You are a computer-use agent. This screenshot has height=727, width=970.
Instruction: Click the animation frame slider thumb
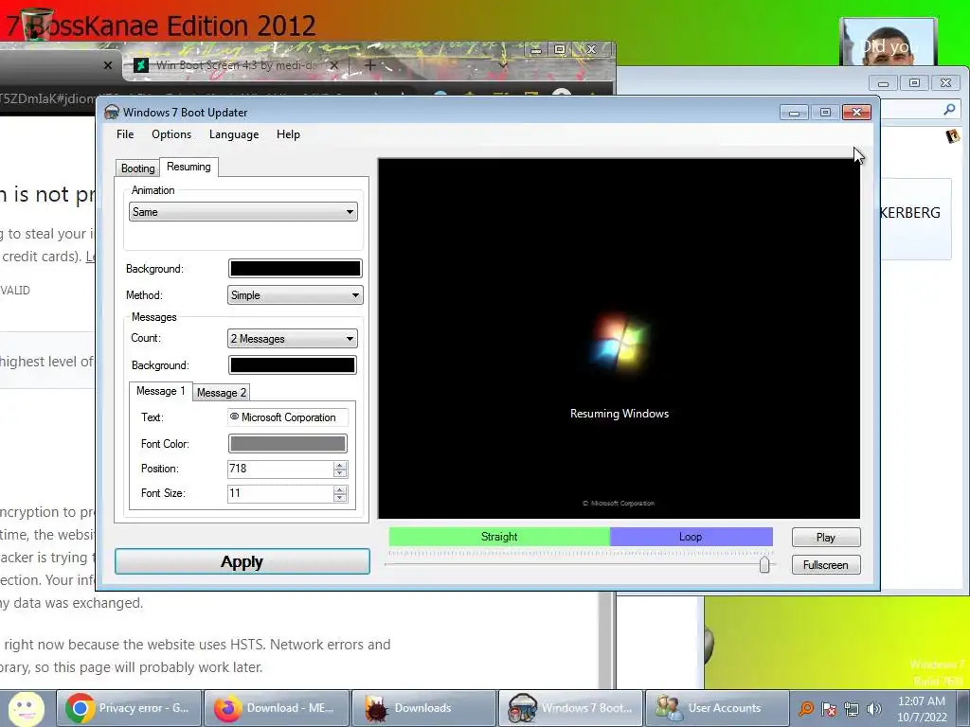[x=764, y=564]
